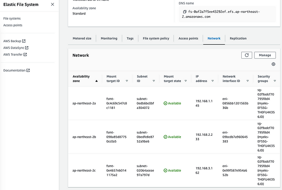Screen dimensions: 282x190
Task: Select mount target fsmt-0c4c69c547c8c1181
Action: pyautogui.click(x=116, y=103)
